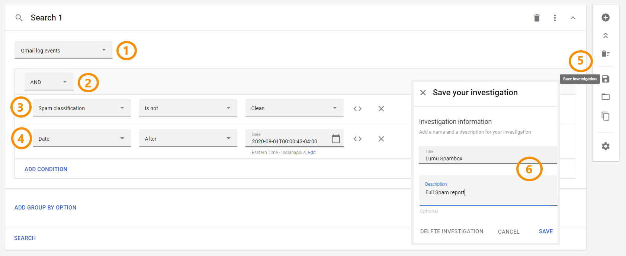Remove the Spam classification condition row

[381, 109]
